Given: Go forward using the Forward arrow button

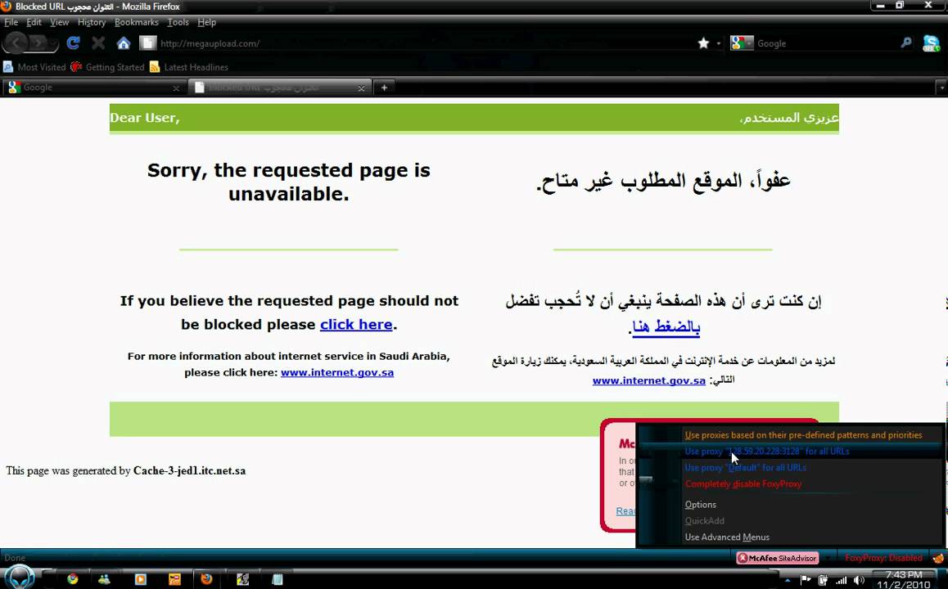Looking at the screenshot, I should tap(38, 43).
